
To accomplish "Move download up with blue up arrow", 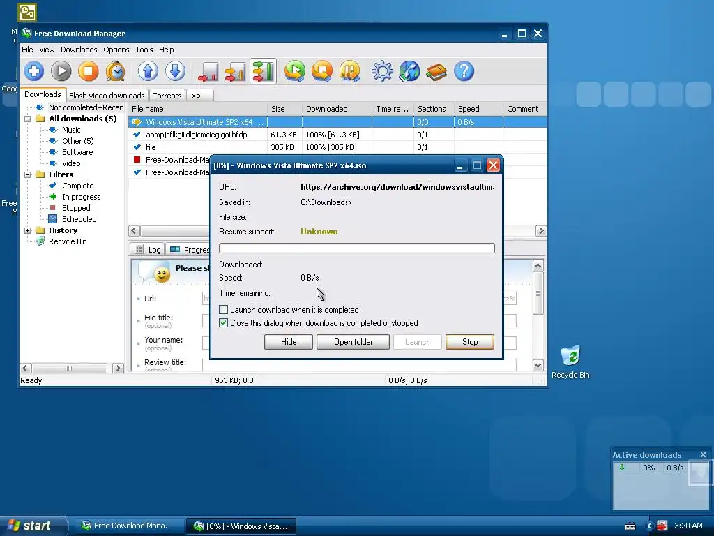I will coord(148,72).
